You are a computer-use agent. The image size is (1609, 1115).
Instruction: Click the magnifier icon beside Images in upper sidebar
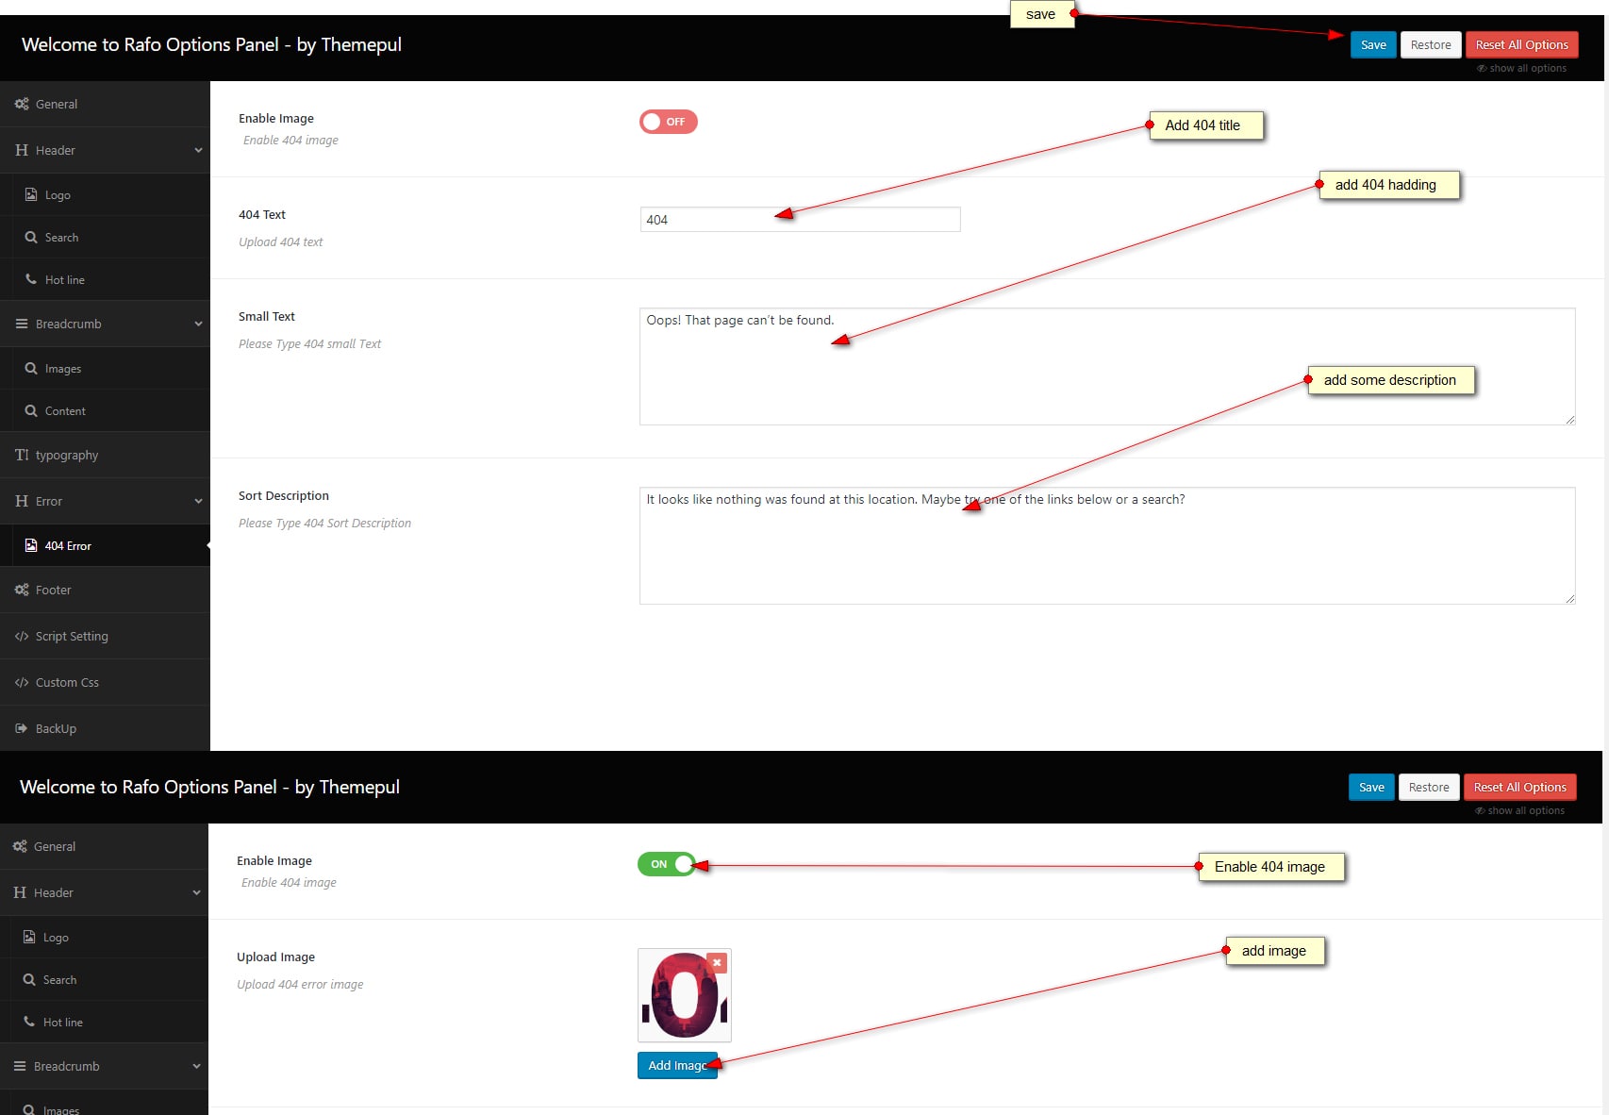click(x=31, y=368)
